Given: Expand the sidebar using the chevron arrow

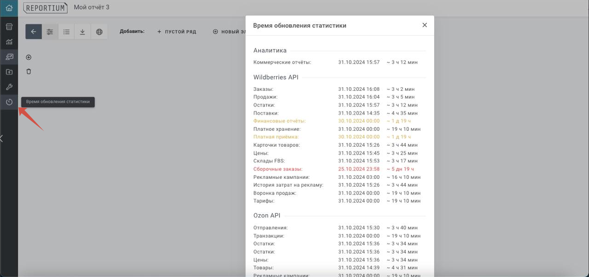Looking at the screenshot, I should click(2, 138).
